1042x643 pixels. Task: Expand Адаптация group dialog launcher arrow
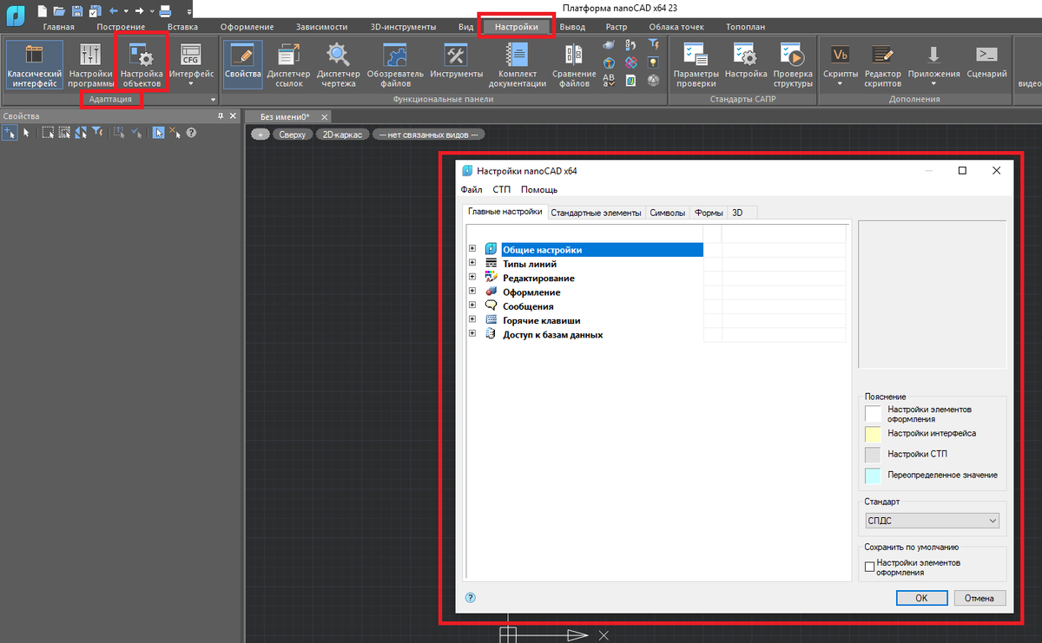click(213, 100)
